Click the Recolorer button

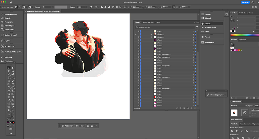67,126
